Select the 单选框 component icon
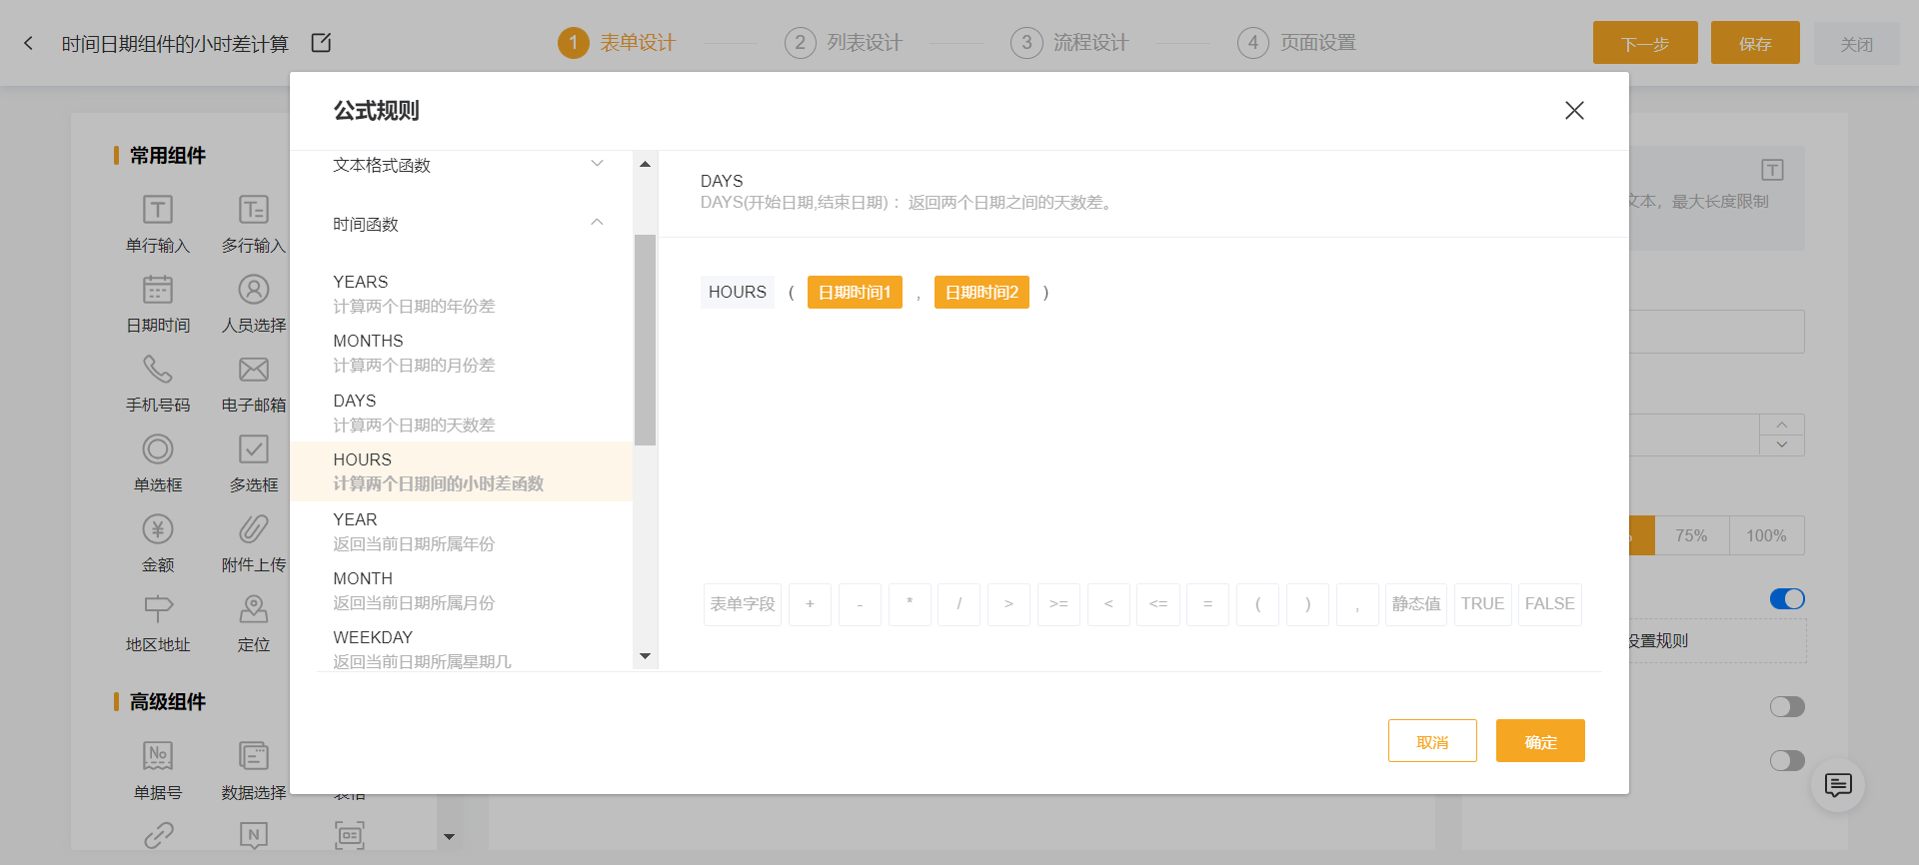 pos(158,449)
